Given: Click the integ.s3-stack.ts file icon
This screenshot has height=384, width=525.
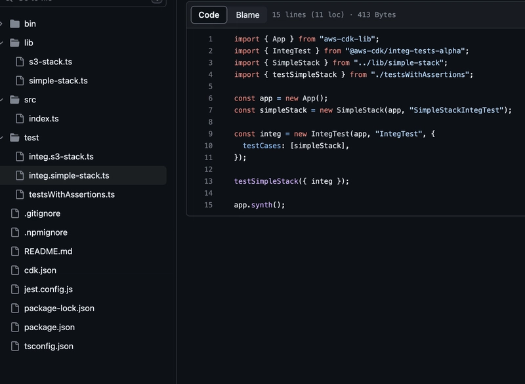Looking at the screenshot, I should point(20,156).
